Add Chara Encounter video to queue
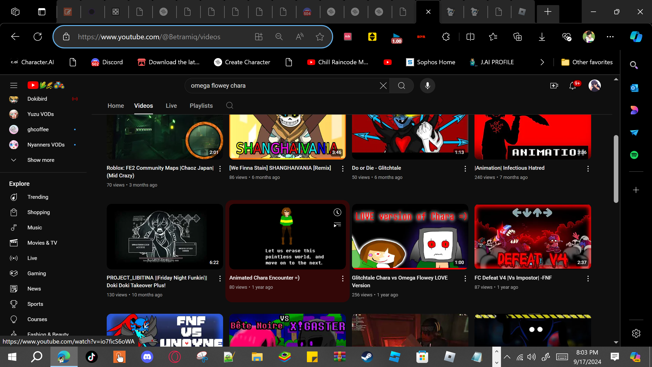652x367 pixels. 337,225
